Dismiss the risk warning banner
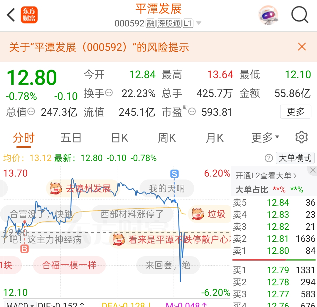317x307 pixels. pyautogui.click(x=302, y=47)
